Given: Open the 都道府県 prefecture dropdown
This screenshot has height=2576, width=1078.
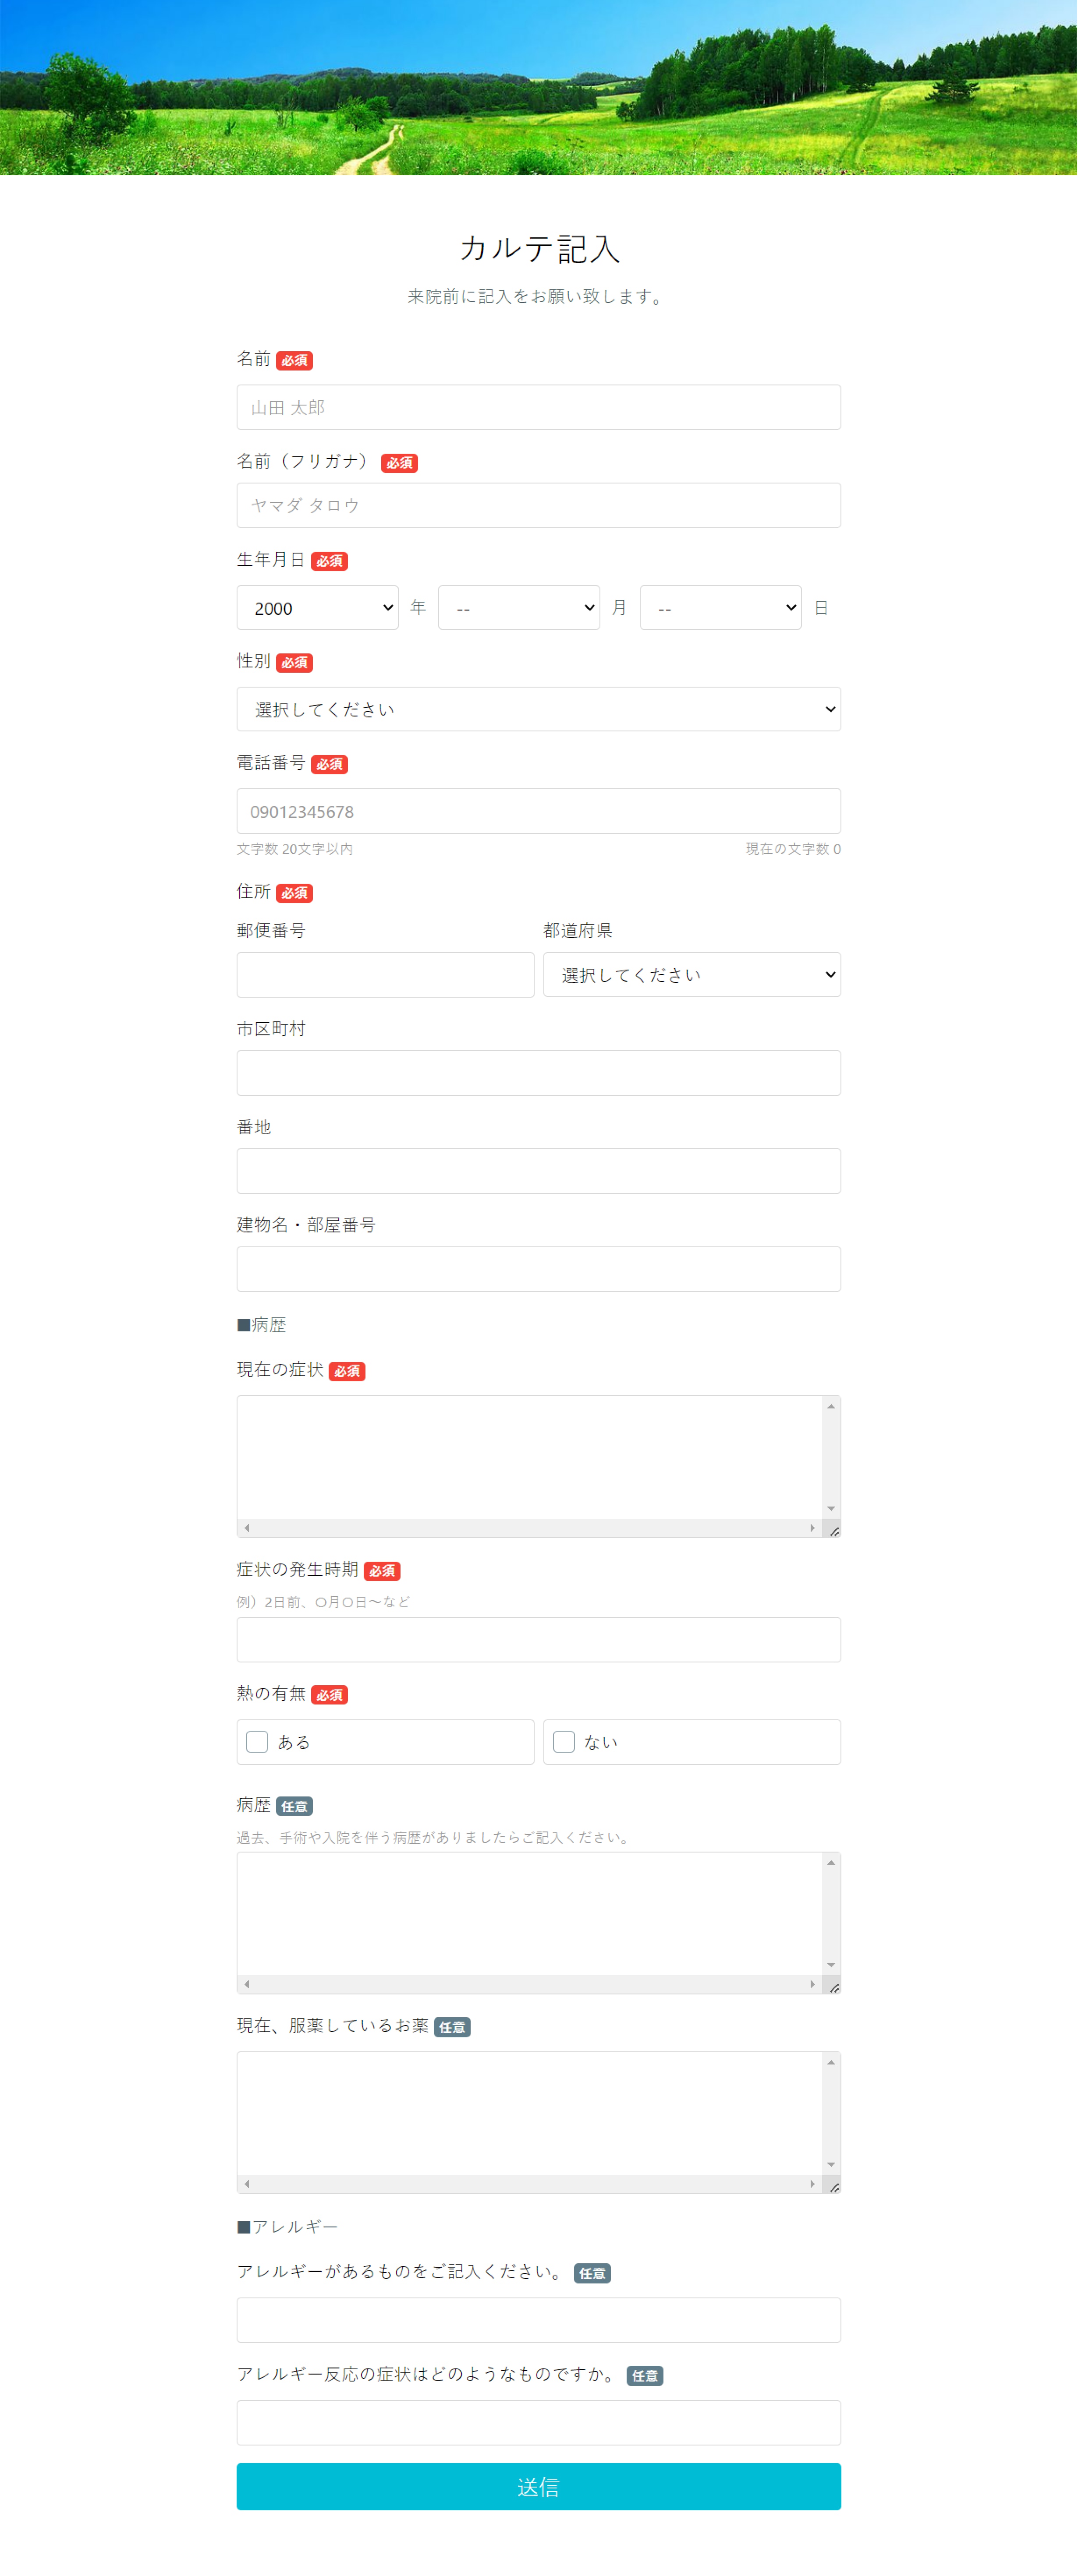Looking at the screenshot, I should tap(691, 975).
